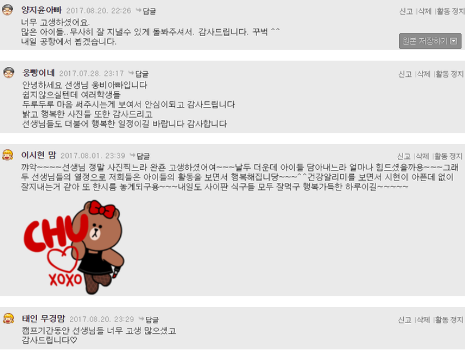Report 태인 무경맘's comment with 신고

[404, 320]
